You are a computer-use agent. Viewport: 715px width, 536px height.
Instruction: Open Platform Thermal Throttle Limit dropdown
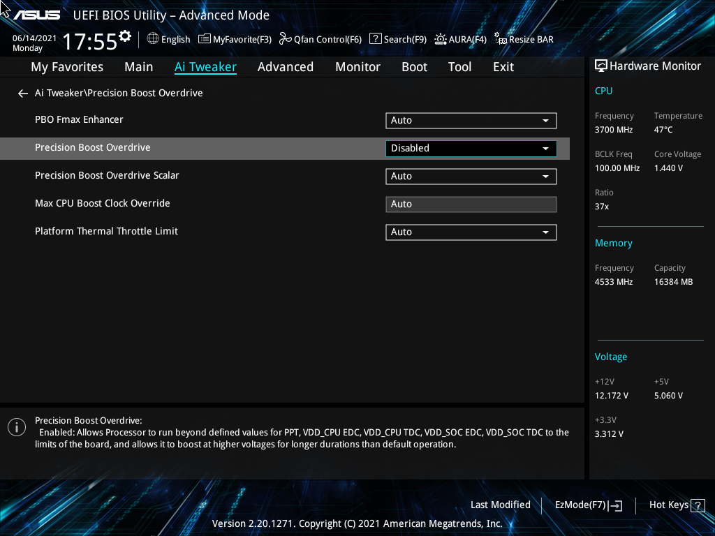471,232
